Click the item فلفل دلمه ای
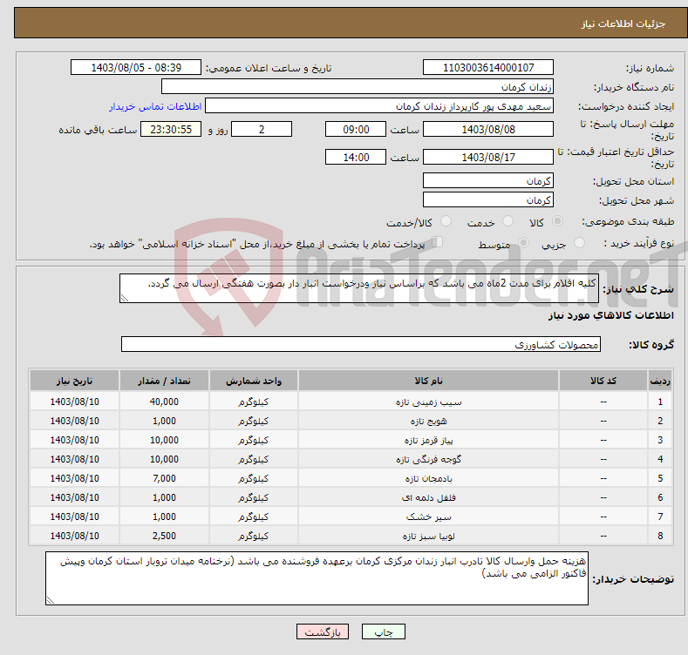688x655 pixels. (428, 497)
